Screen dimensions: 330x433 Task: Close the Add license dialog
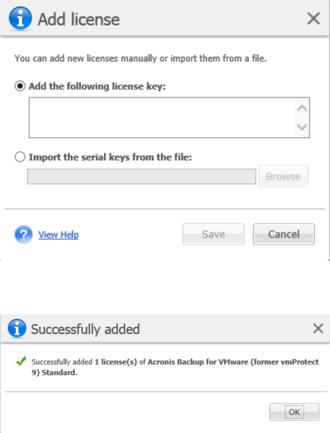[x=314, y=18]
